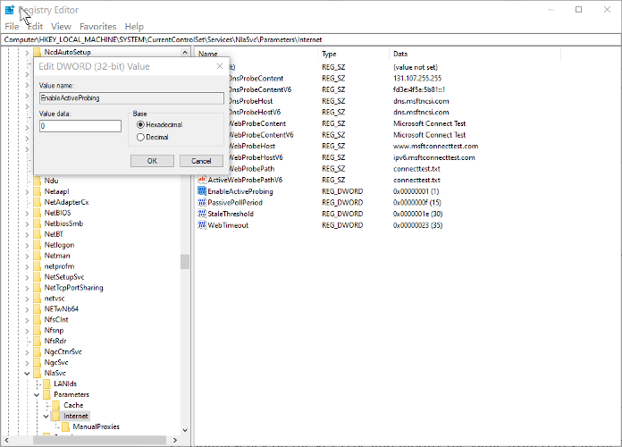Click data value www.msftconnecttest.com
The image size is (622, 447).
(435, 146)
